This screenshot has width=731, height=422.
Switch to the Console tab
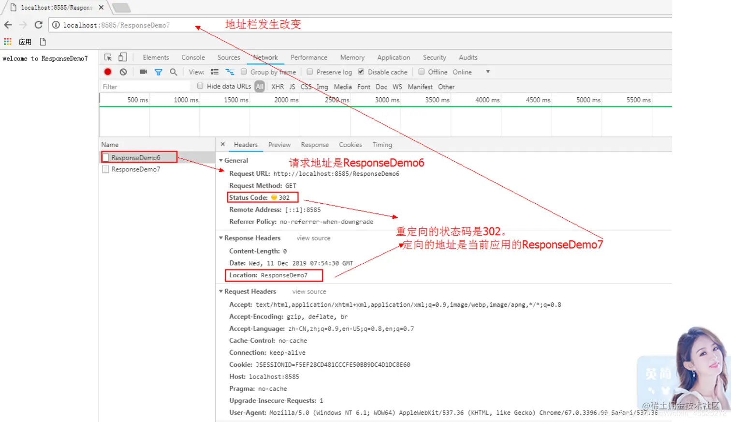coord(193,57)
